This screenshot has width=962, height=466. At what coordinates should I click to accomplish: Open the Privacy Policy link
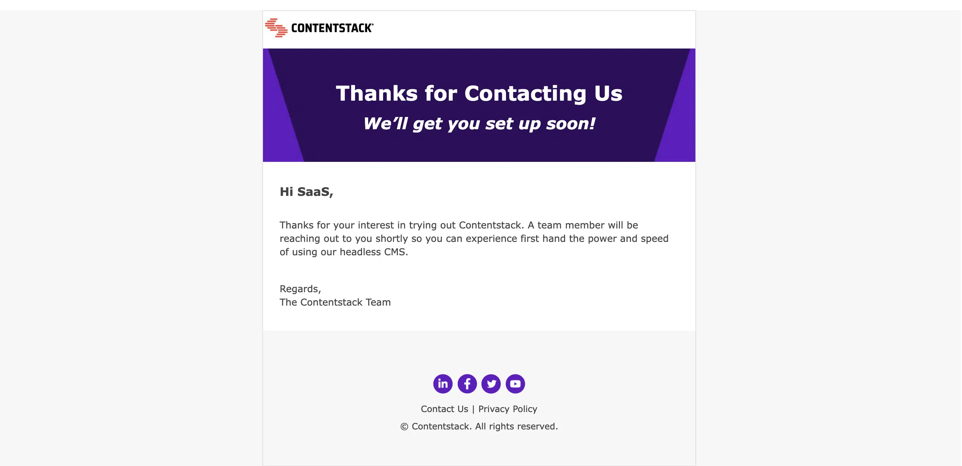click(508, 409)
